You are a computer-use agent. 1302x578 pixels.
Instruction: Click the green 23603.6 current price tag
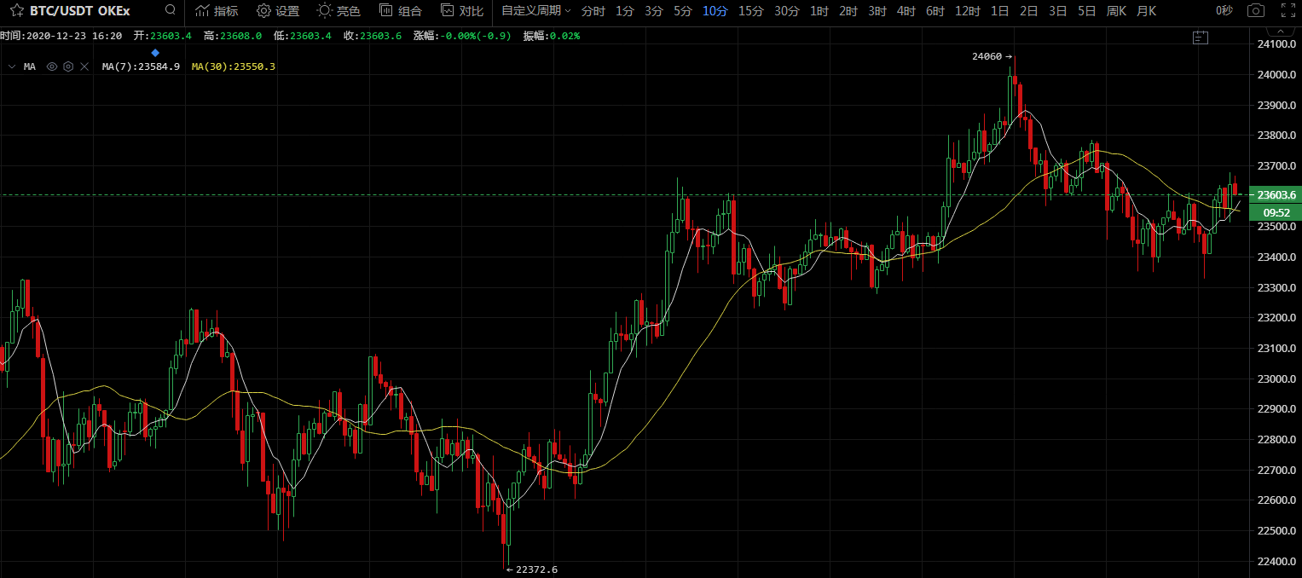[1274, 195]
